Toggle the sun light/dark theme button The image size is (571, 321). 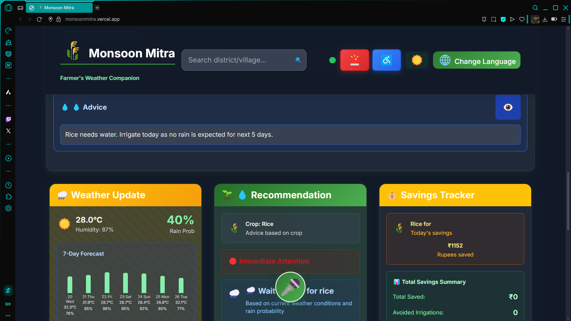(x=417, y=60)
